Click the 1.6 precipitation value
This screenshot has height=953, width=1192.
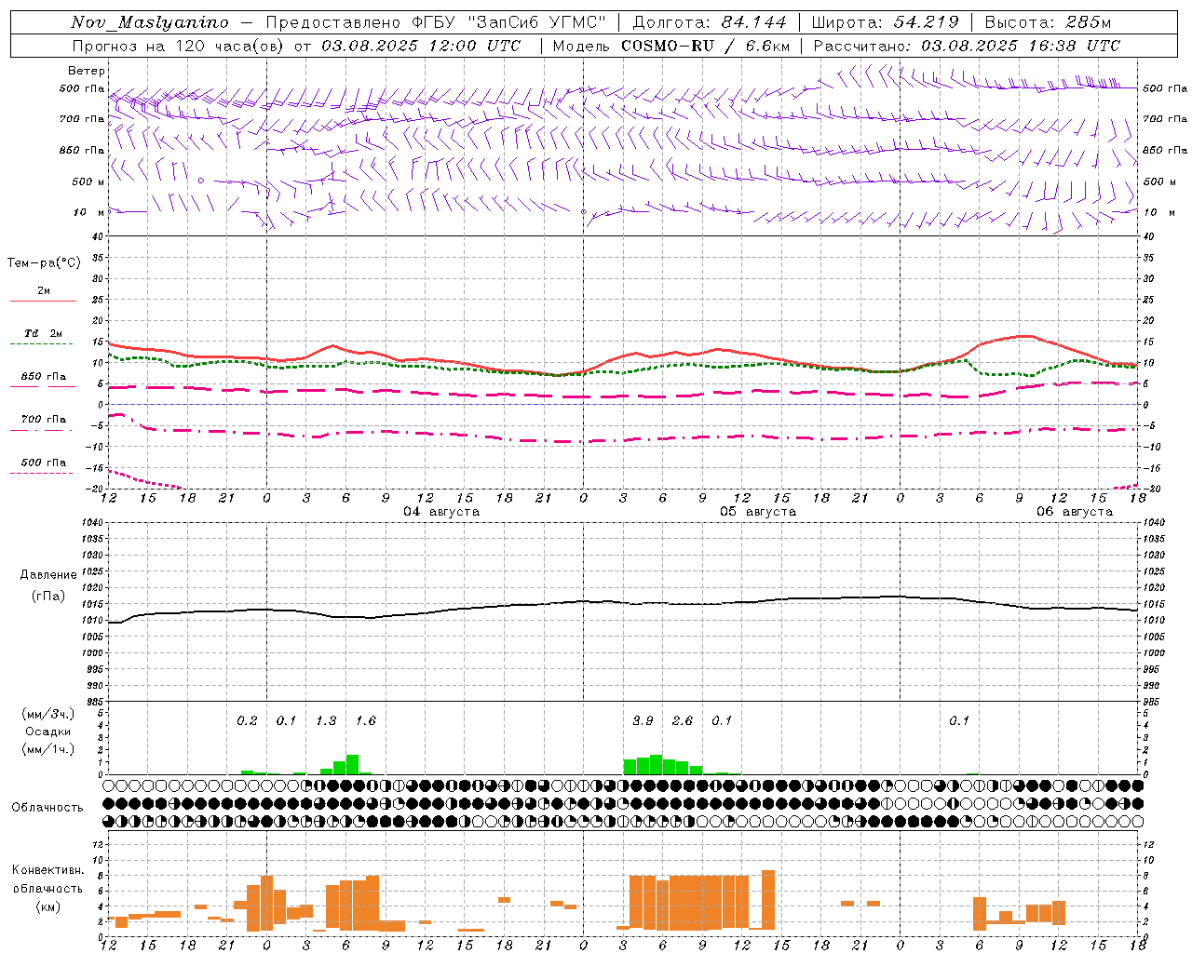pos(366,720)
